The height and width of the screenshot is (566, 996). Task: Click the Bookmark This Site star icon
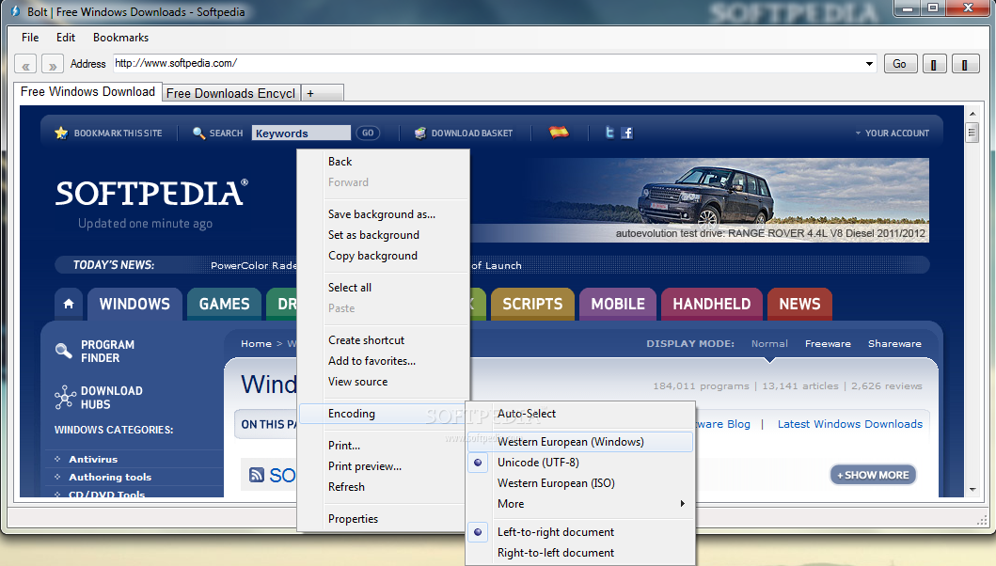pyautogui.click(x=61, y=133)
